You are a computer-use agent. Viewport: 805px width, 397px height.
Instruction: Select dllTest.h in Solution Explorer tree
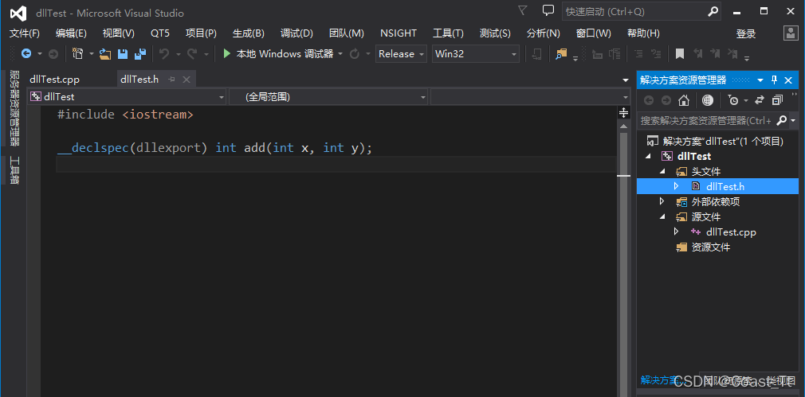(x=725, y=186)
